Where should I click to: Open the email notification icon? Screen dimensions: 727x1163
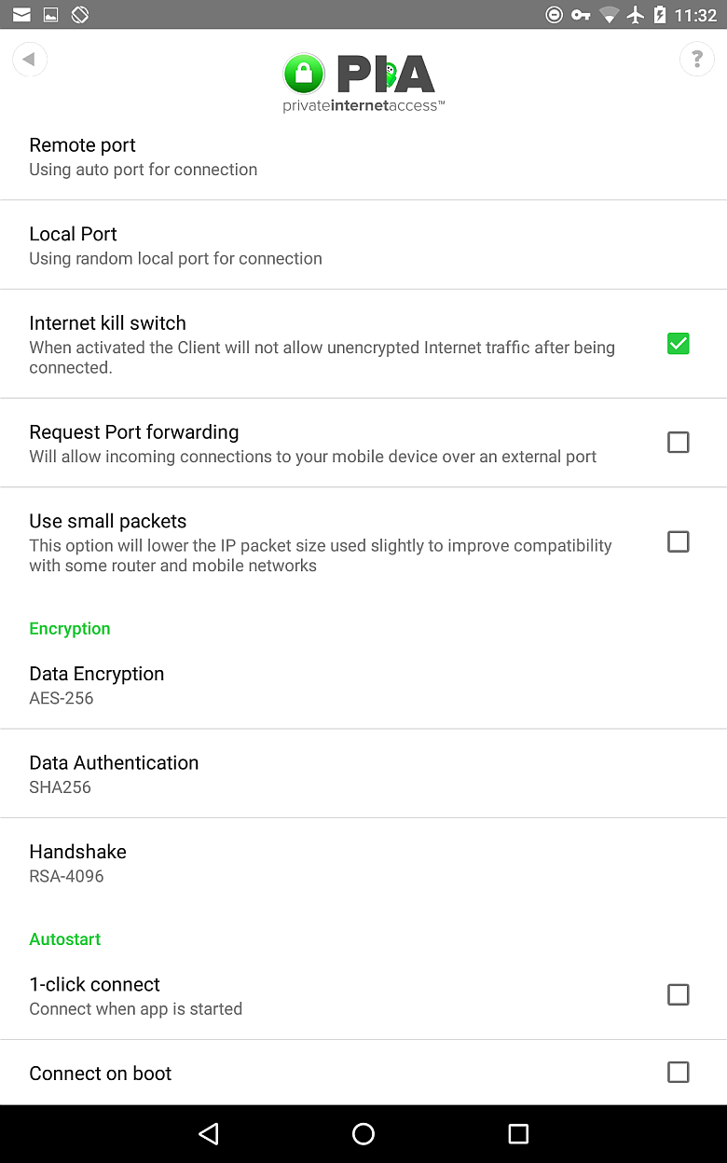click(x=21, y=14)
